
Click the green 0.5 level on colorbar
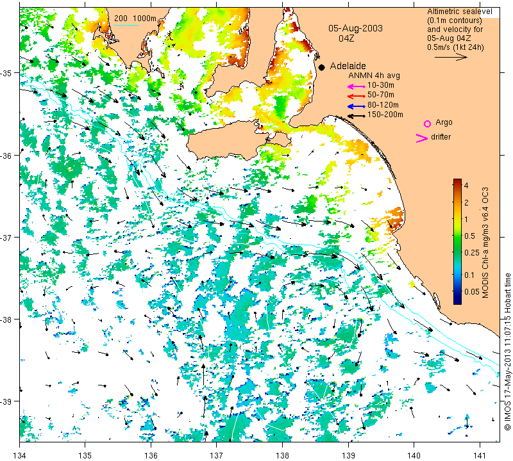tap(457, 236)
